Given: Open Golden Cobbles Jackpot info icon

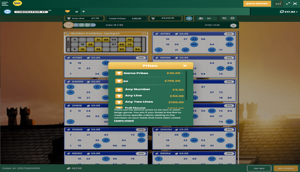Looking at the screenshot, I should tap(143, 34).
